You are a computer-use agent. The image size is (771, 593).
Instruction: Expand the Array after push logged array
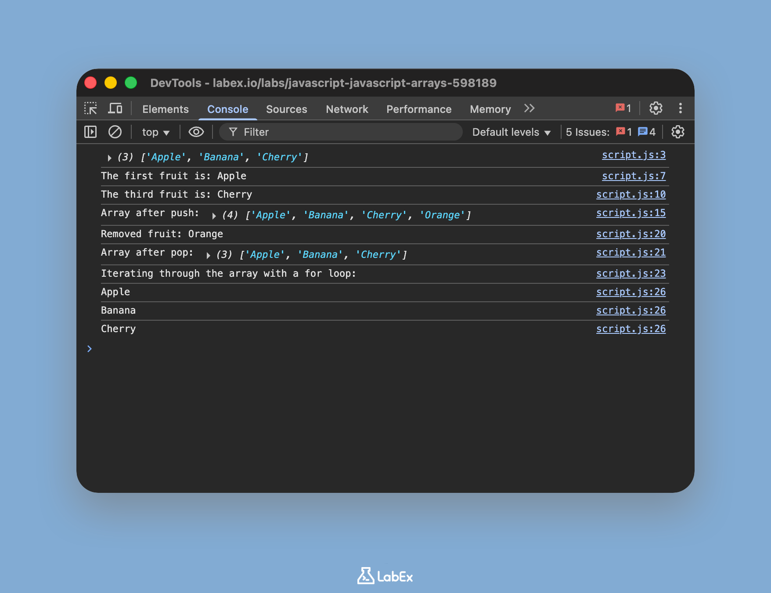tap(214, 215)
